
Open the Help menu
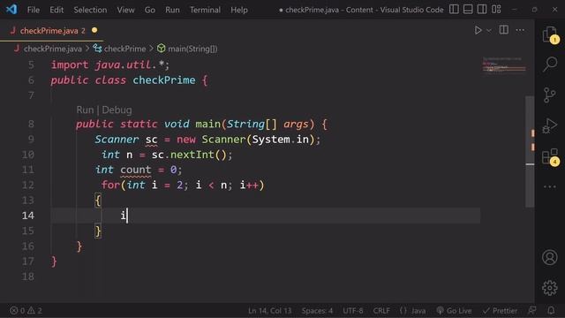click(239, 10)
